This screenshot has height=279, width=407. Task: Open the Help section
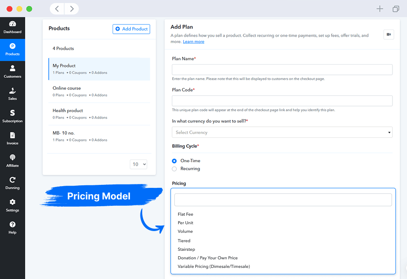[12, 227]
